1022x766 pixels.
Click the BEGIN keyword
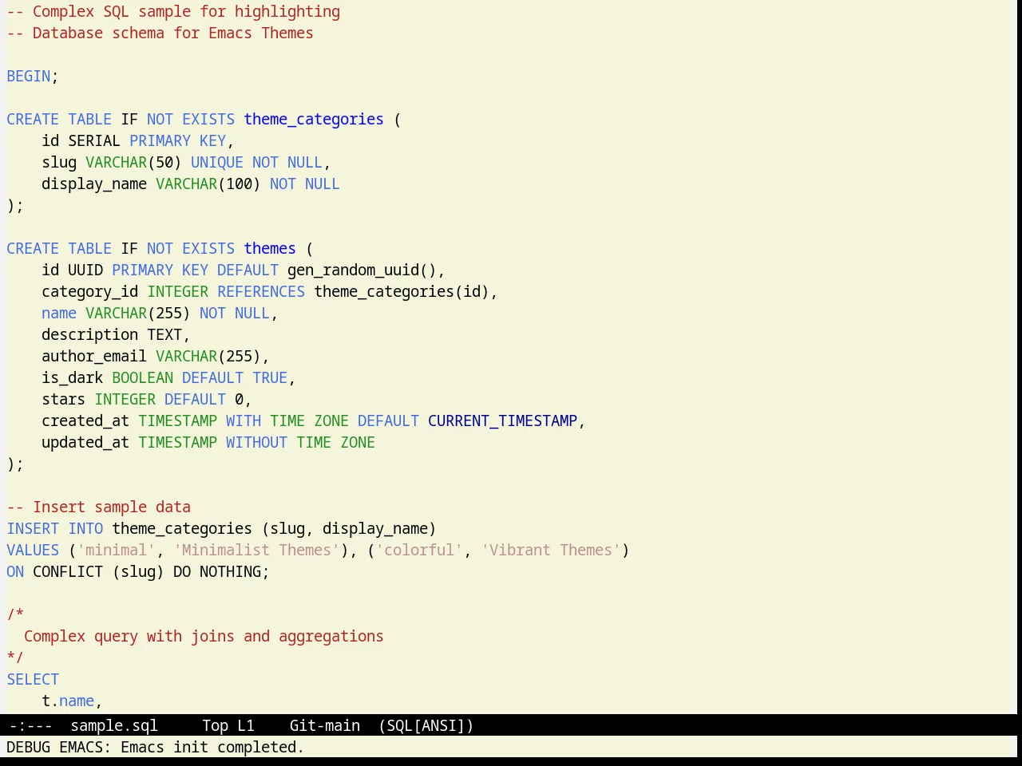[29, 76]
